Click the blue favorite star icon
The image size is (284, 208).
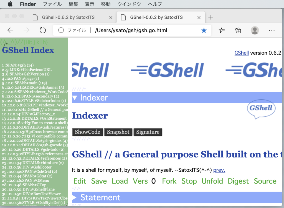pyautogui.click(x=204, y=31)
